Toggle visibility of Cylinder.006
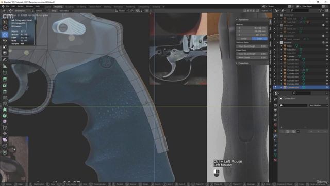 point(327,77)
